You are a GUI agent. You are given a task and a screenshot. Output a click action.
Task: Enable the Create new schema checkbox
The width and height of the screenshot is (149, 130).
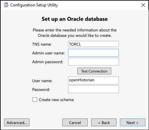tap(35, 100)
